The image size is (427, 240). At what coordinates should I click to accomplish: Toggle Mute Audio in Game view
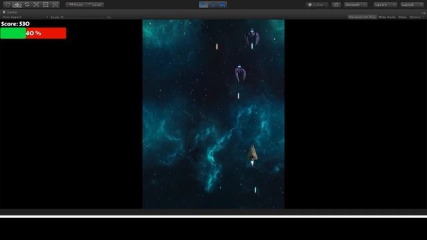point(387,17)
